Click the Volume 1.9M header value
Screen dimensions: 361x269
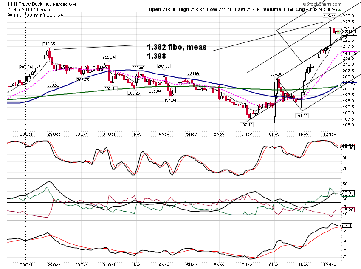pos(278,10)
